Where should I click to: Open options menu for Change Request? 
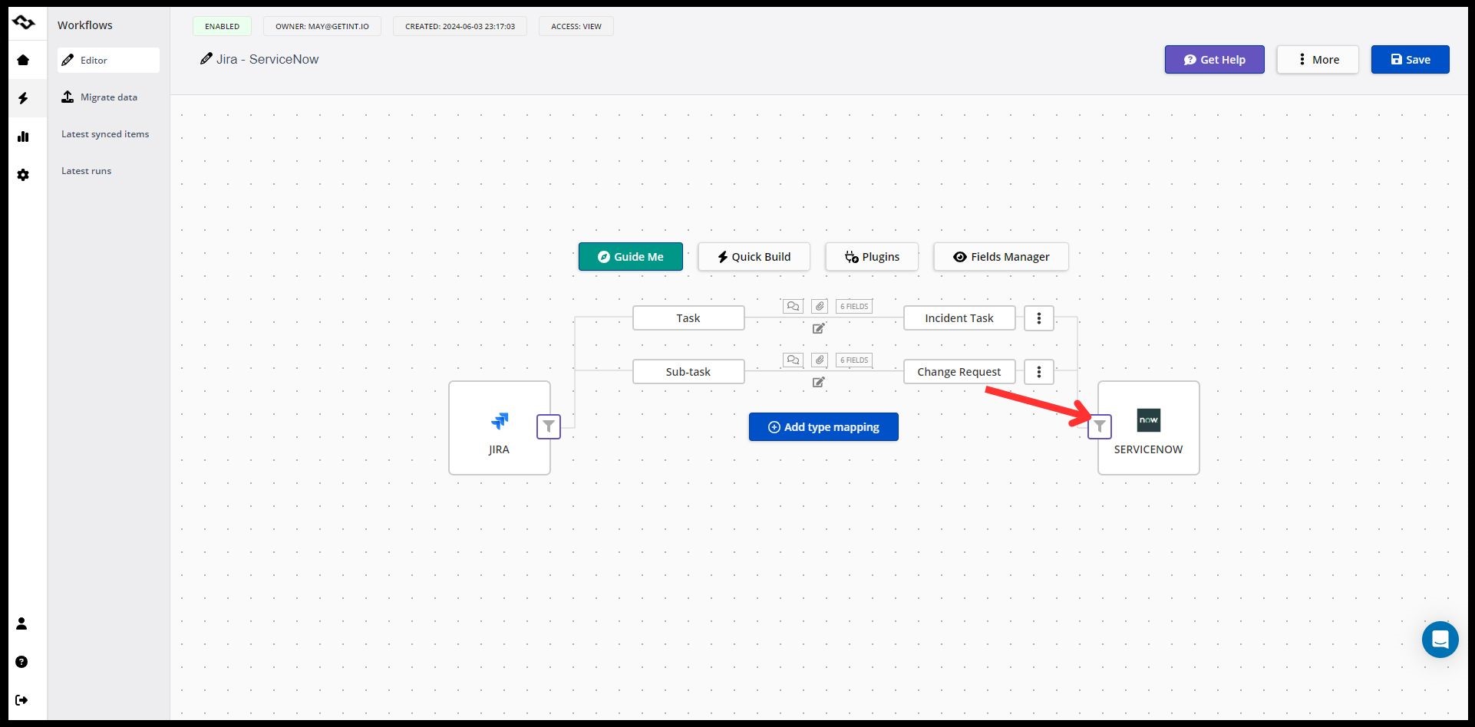pos(1039,372)
